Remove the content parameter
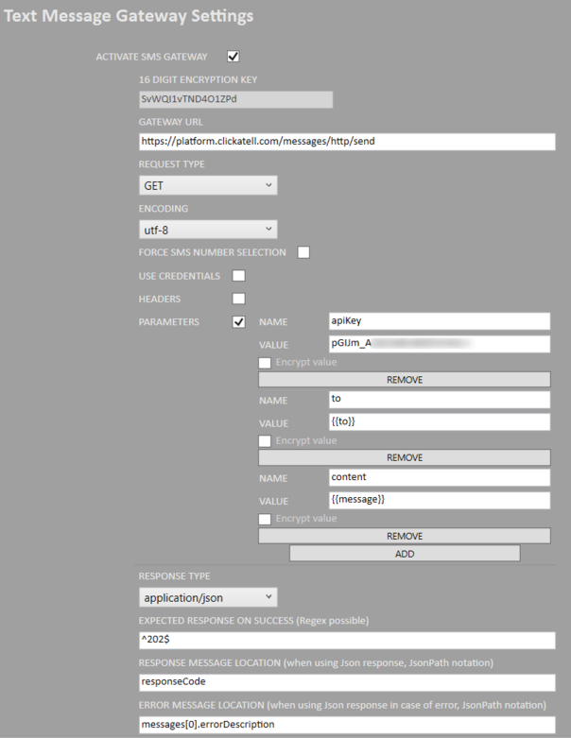The image size is (571, 738). pos(404,536)
